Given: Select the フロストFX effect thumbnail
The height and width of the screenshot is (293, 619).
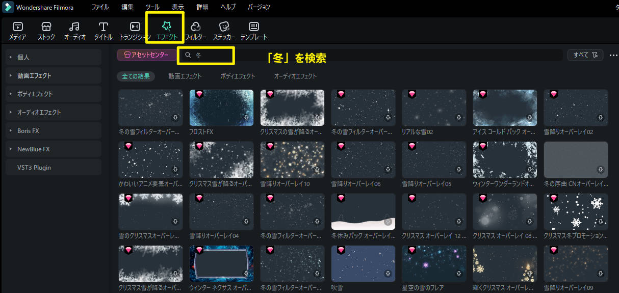Looking at the screenshot, I should [x=221, y=108].
